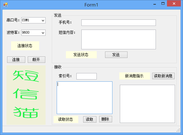183x135 pixels.
Task: Click the received message text area with cursor
Action: tap(84, 98)
